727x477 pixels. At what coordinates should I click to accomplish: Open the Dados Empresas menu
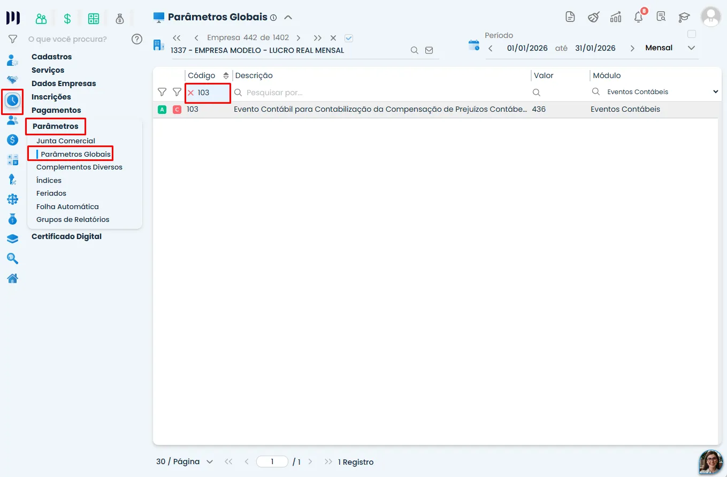pos(64,83)
